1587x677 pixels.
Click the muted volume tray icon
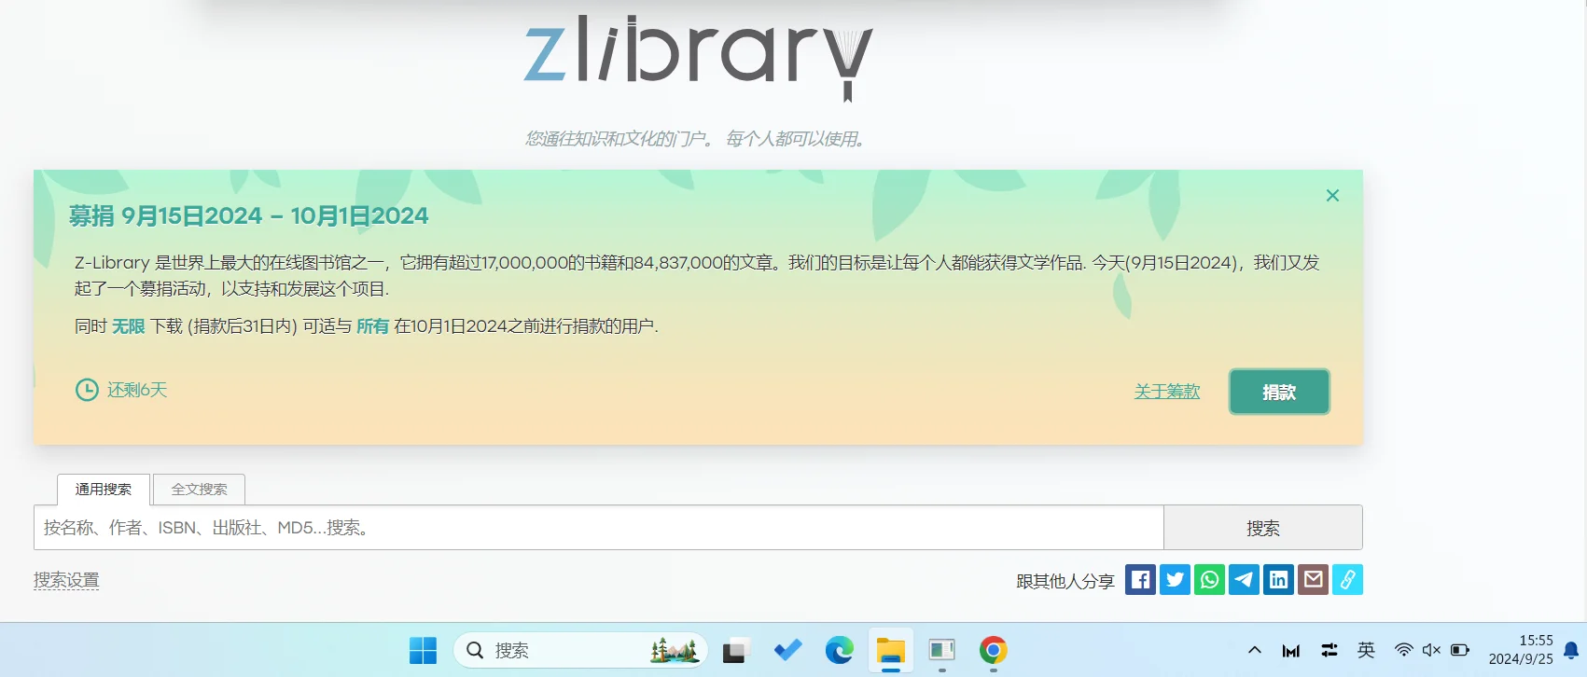click(x=1431, y=650)
